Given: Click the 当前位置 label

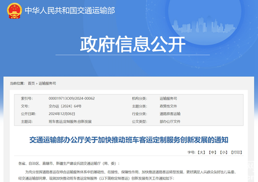Looking at the screenshot, I should 17,83.
